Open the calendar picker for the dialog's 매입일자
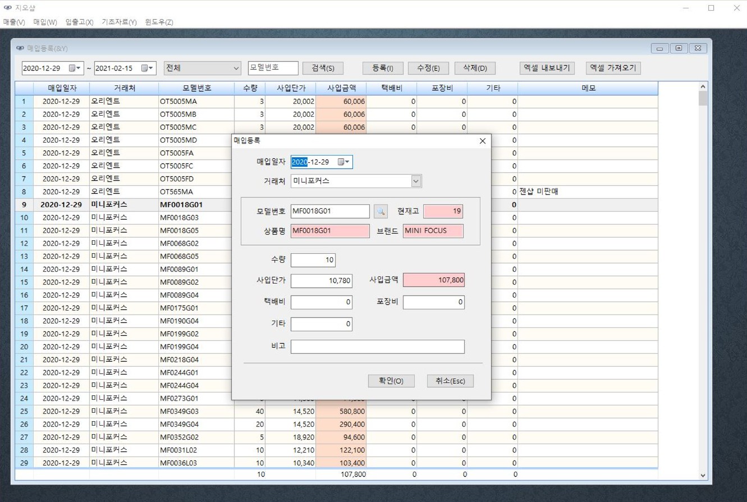This screenshot has width=747, height=502. (x=343, y=162)
